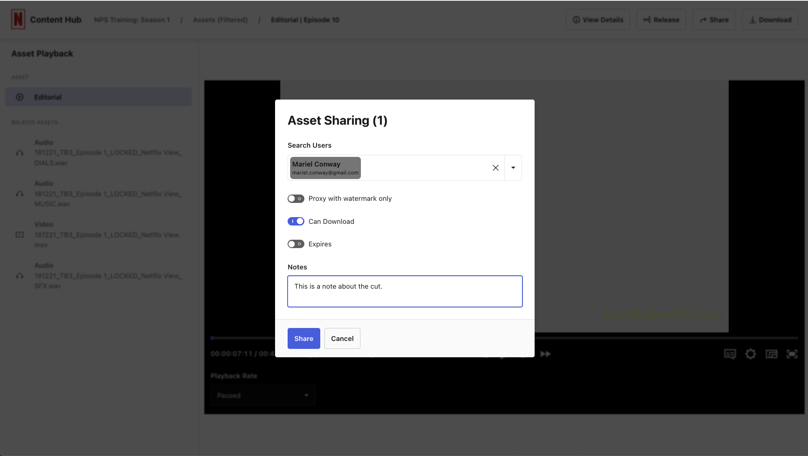Select the Mariel Conway user chip
808x456 pixels.
(325, 168)
